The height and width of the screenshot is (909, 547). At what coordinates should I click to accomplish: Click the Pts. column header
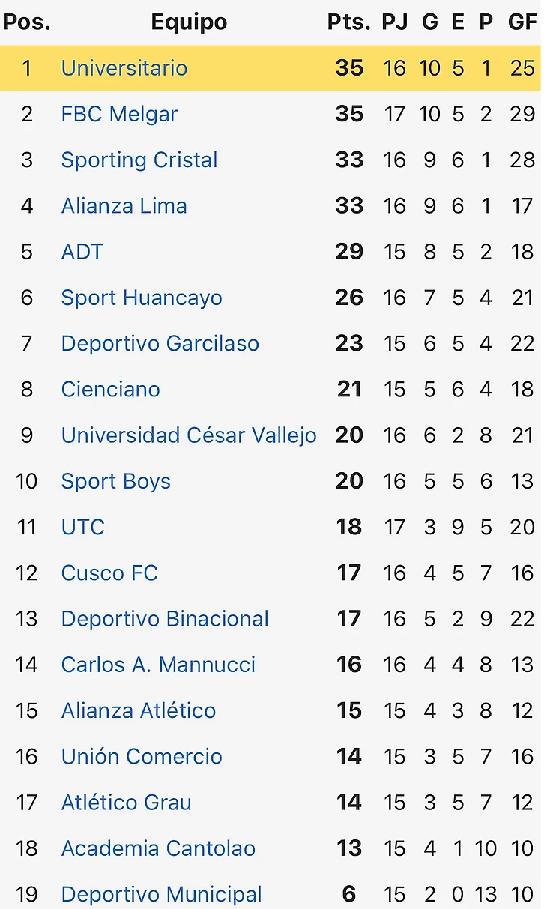point(348,22)
